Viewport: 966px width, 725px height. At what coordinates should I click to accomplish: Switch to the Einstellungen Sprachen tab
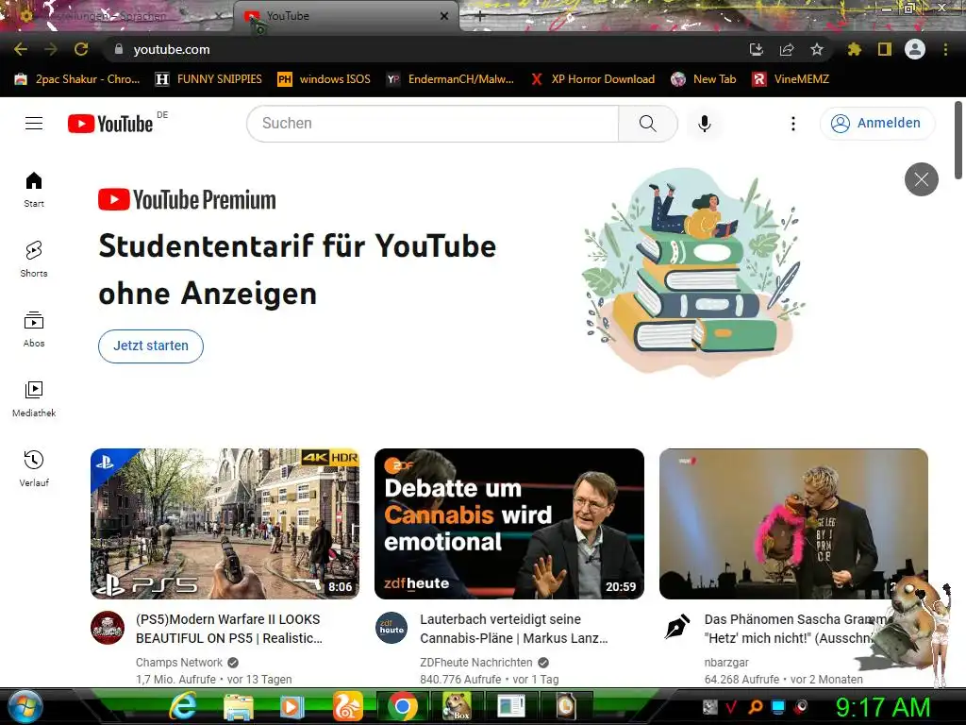coord(117,16)
